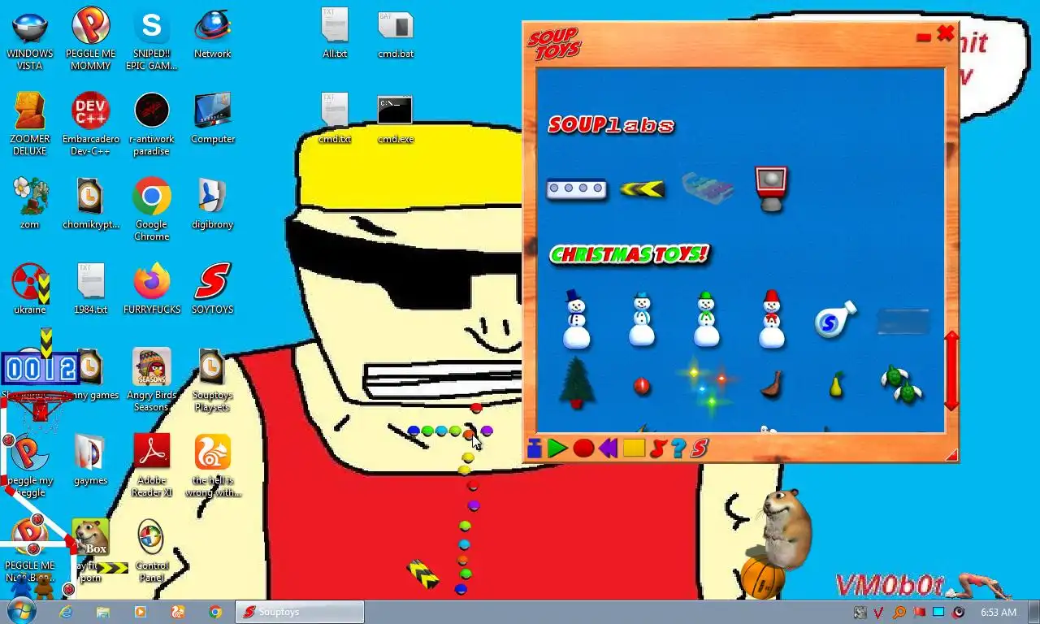Click the purple rewind arrows on the Souptoys bar

[608, 448]
